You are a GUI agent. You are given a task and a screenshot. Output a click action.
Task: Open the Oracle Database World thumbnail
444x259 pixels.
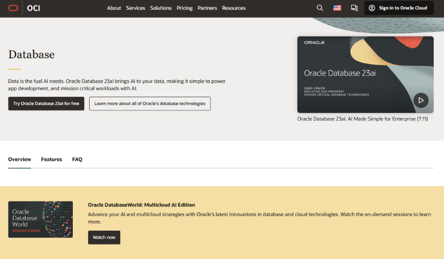[x=40, y=219]
